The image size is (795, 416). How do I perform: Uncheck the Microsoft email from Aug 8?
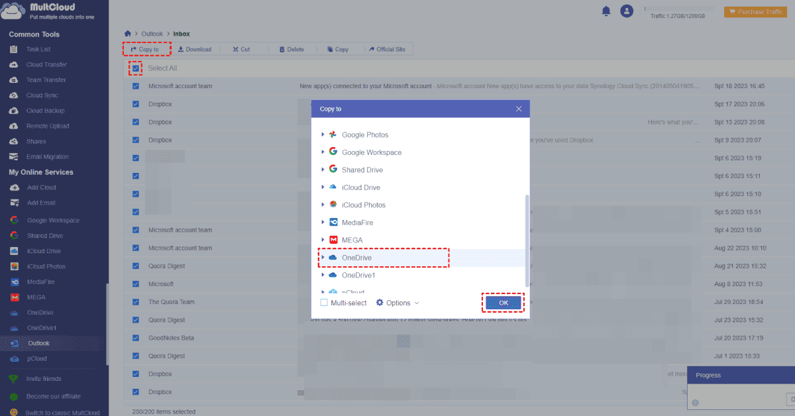pos(136,284)
